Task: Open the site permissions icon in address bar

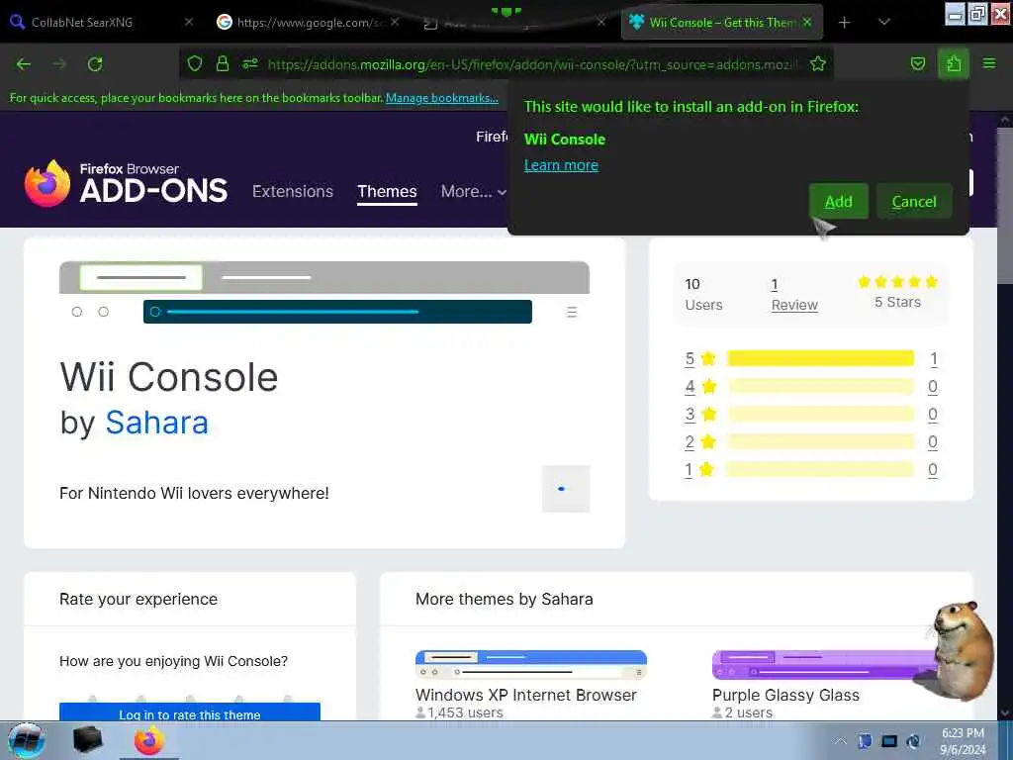Action: 250,63
